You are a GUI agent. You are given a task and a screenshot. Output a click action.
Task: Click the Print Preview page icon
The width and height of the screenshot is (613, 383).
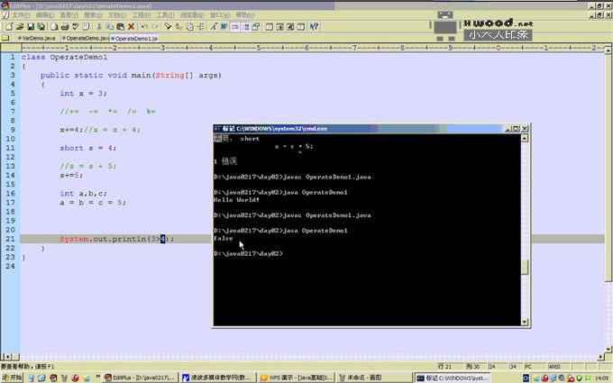(x=54, y=26)
